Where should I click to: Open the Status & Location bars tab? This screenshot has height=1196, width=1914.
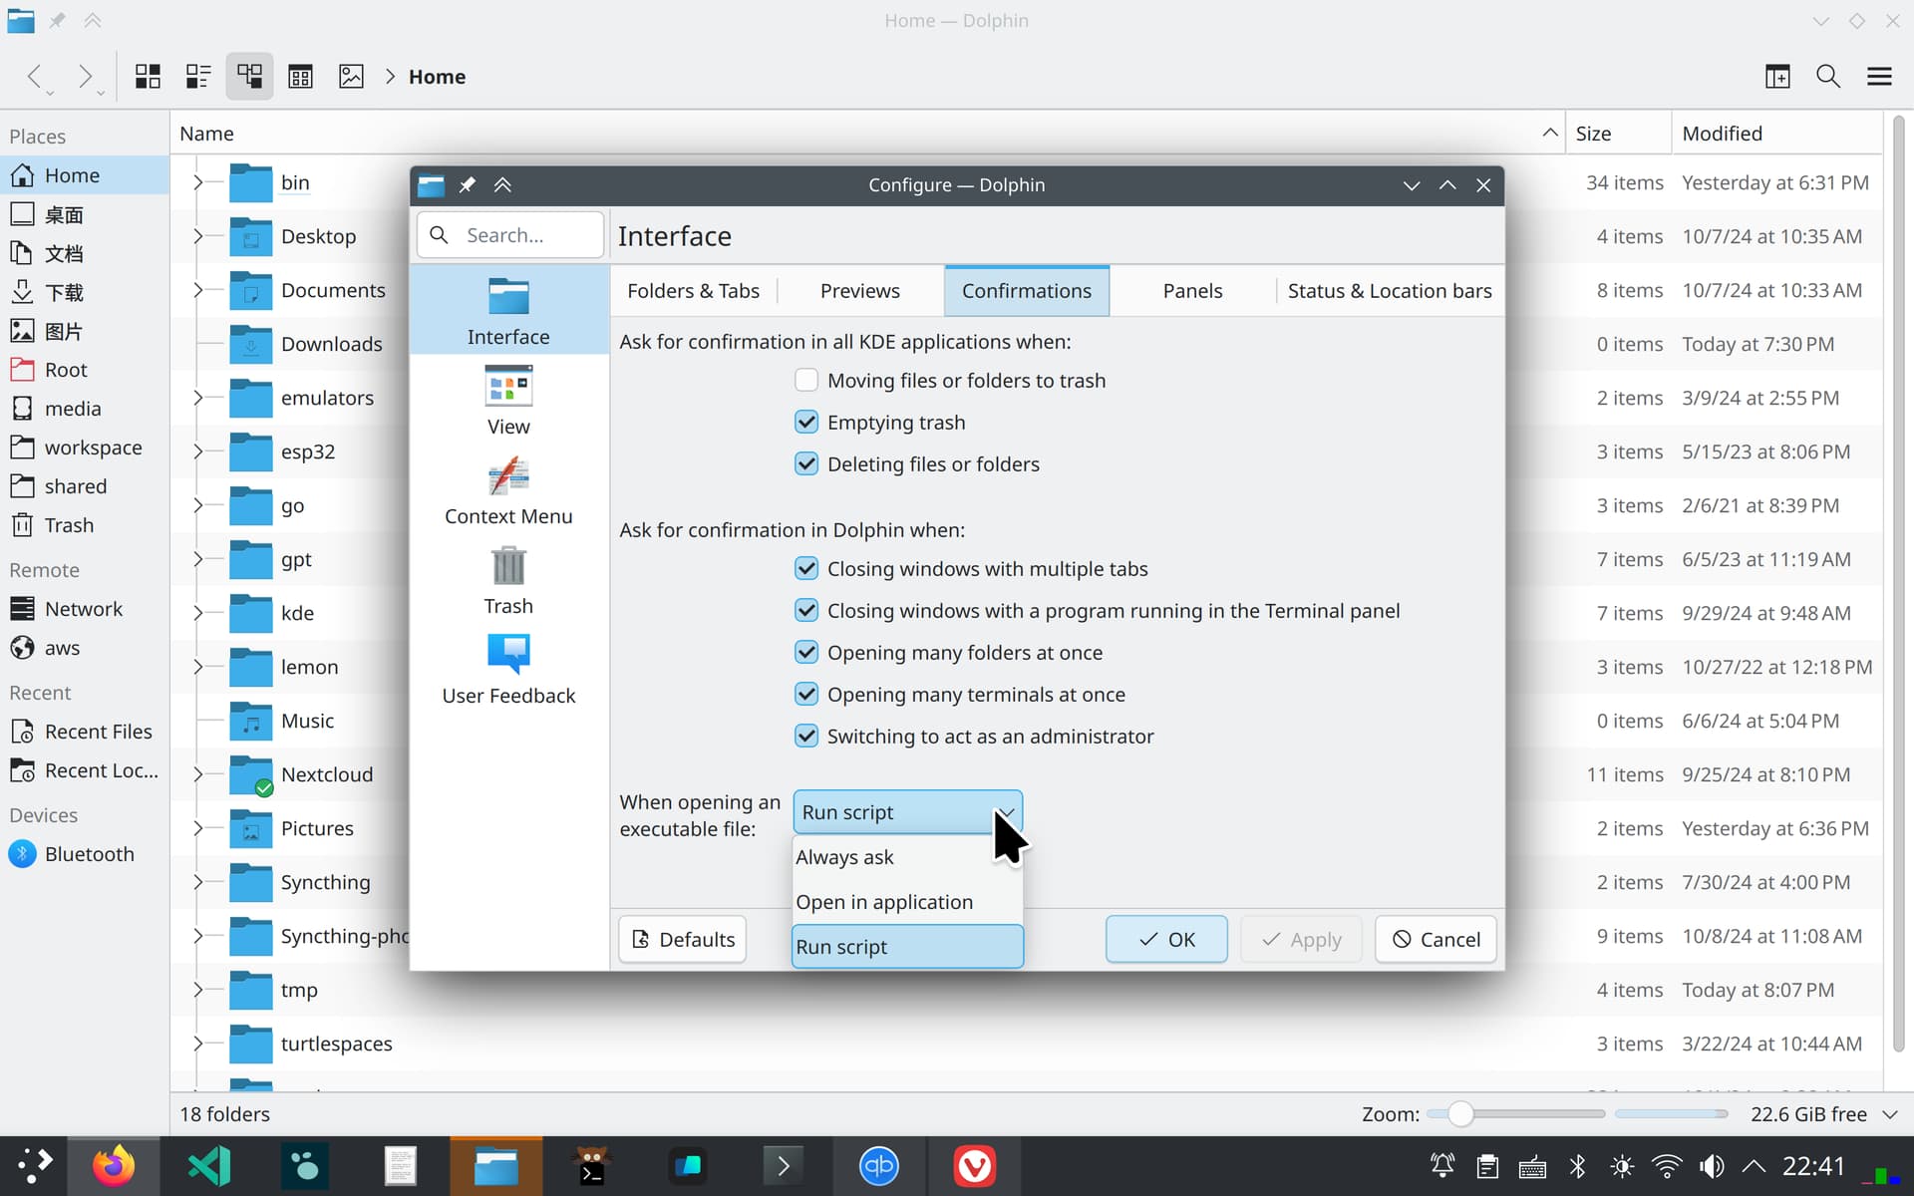(1390, 291)
